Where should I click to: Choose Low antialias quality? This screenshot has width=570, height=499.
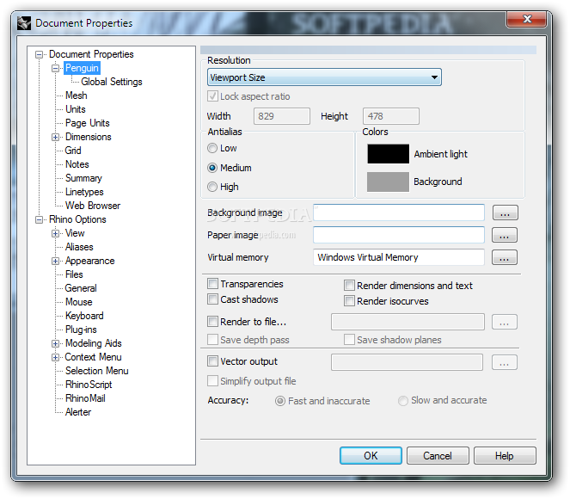[x=212, y=148]
